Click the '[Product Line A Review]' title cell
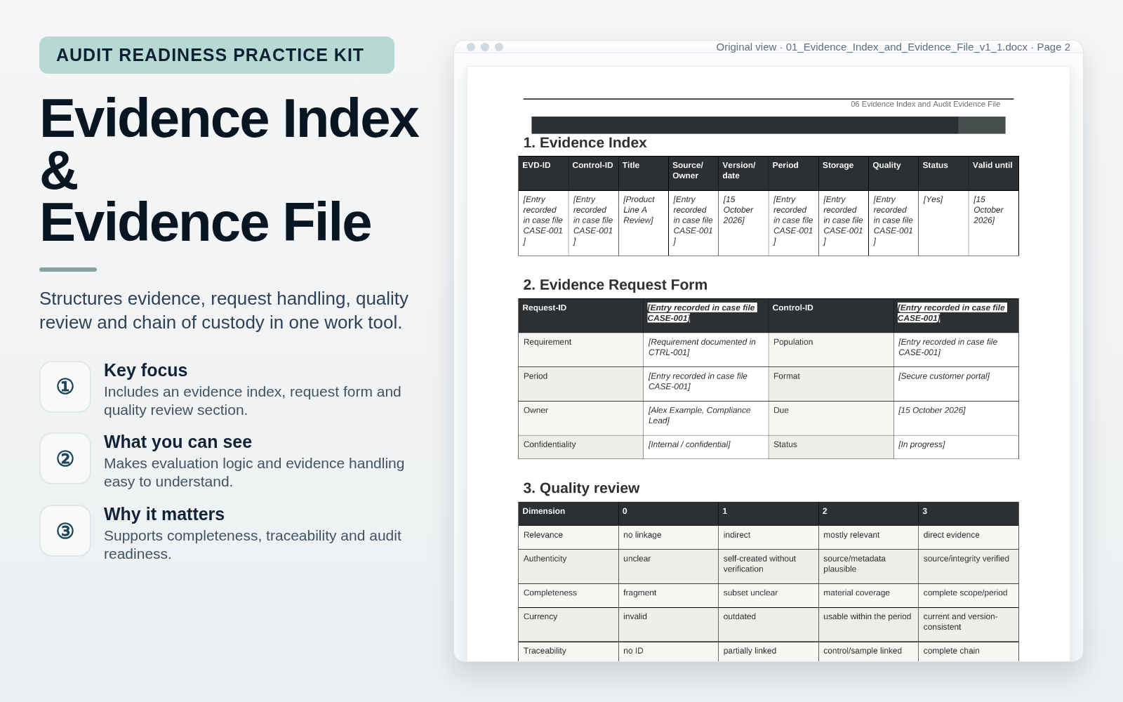 click(x=643, y=223)
